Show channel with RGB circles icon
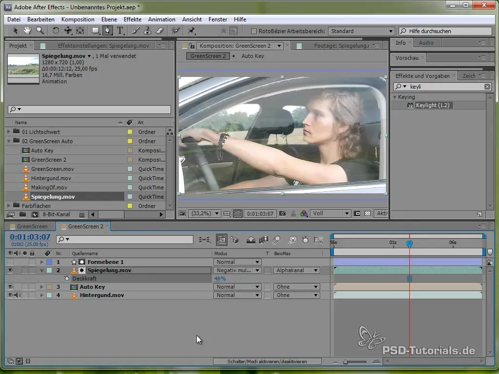Viewport: 499px width, 374px height. (x=304, y=214)
